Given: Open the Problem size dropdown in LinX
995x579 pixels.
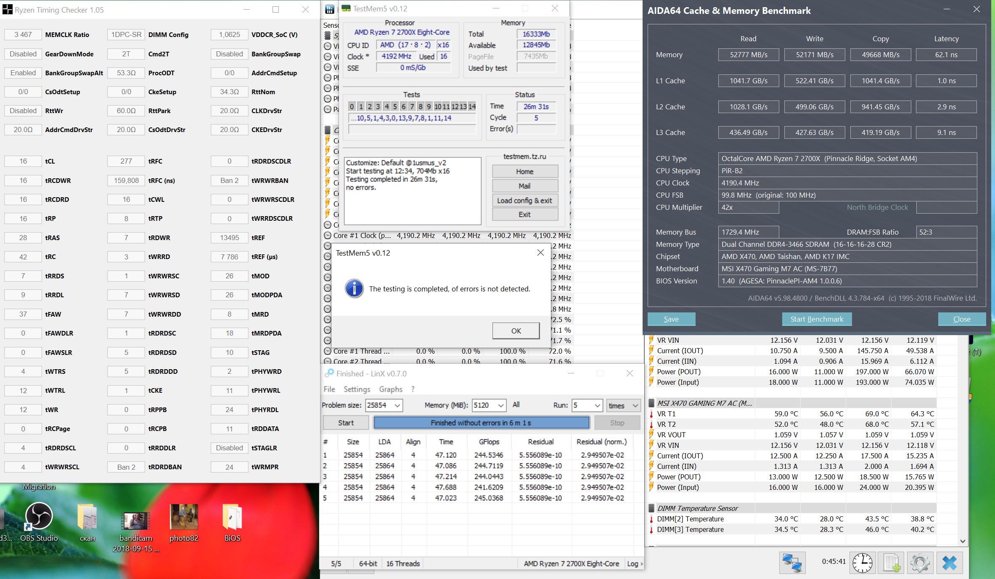Looking at the screenshot, I should 397,405.
